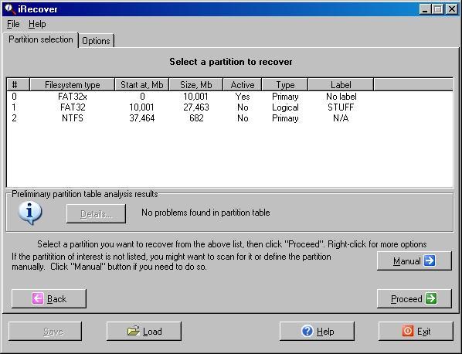The width and height of the screenshot is (462, 354).
Task: Click the blue info speech bubble icon
Action: click(x=30, y=213)
